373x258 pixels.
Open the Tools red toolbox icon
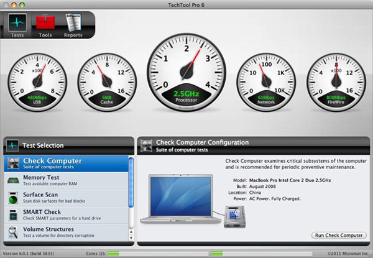tap(45, 22)
